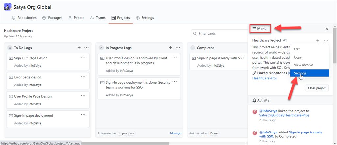The height and width of the screenshot is (145, 337).
Task: Click note icon on Sign-In page ready with SSO
Action: (x=194, y=58)
